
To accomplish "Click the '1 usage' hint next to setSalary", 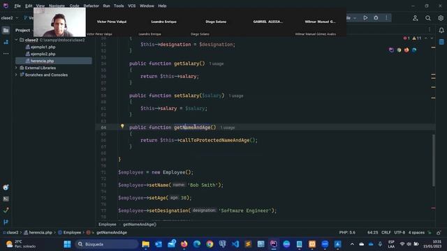I will (x=236, y=96).
